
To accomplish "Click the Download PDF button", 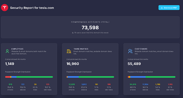I will click(169, 8).
